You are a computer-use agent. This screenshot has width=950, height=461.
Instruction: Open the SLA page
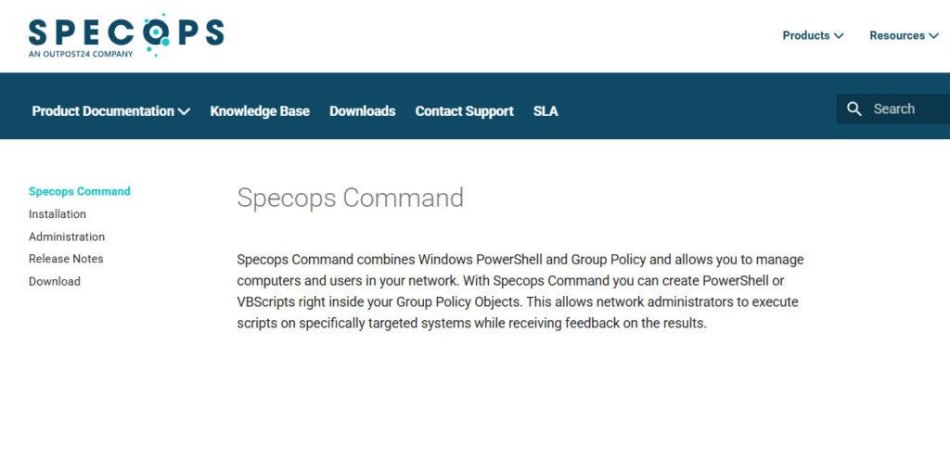[546, 111]
